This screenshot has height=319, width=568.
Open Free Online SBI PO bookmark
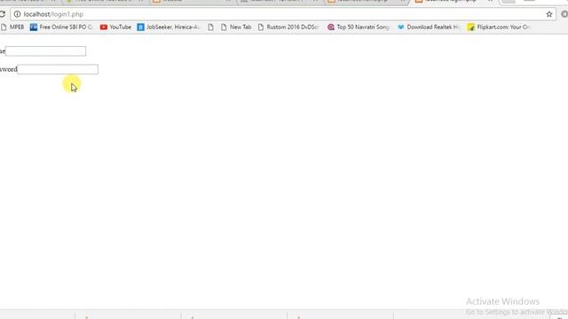click(x=61, y=27)
